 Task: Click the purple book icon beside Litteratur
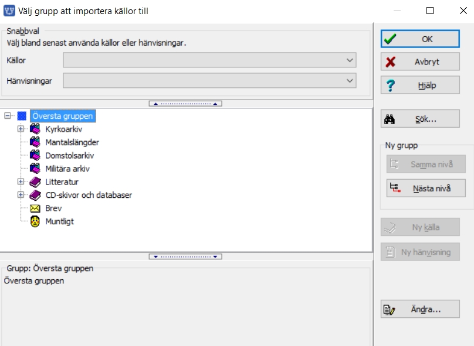tap(35, 182)
